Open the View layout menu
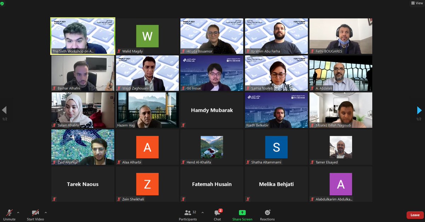The height and width of the screenshot is (222, 425). click(x=417, y=3)
